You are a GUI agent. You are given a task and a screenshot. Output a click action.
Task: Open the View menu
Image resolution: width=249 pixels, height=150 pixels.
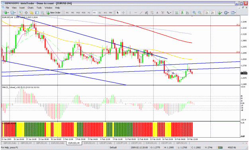(14, 8)
